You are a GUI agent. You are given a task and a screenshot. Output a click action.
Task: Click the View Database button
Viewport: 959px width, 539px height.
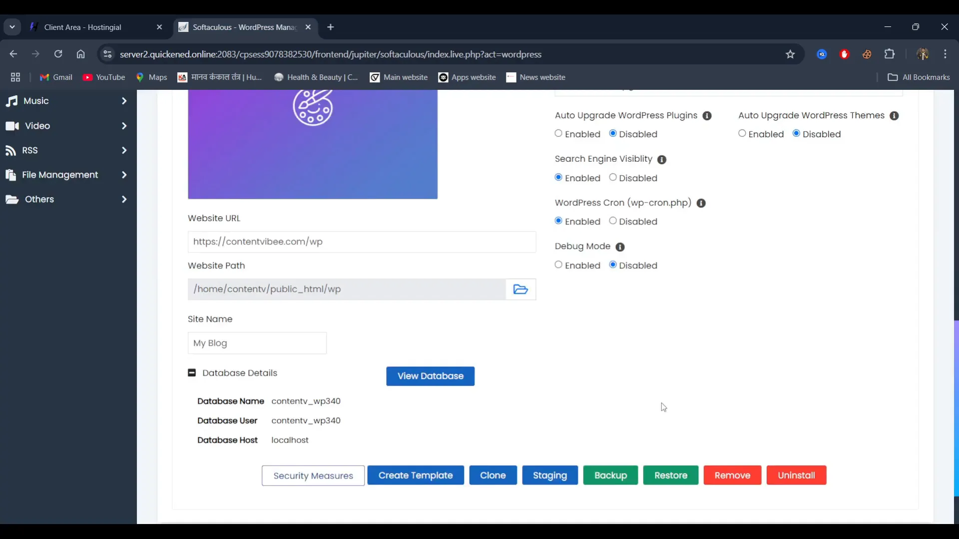pyautogui.click(x=430, y=376)
